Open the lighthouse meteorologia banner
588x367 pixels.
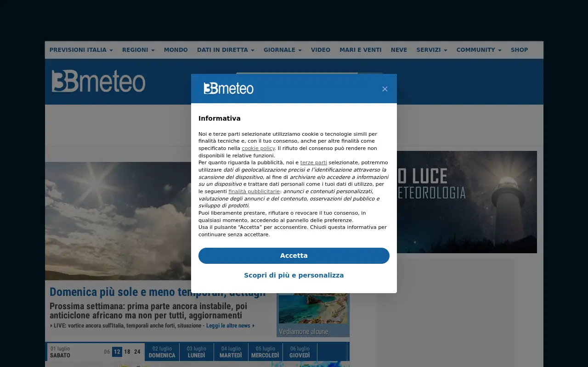click(467, 202)
